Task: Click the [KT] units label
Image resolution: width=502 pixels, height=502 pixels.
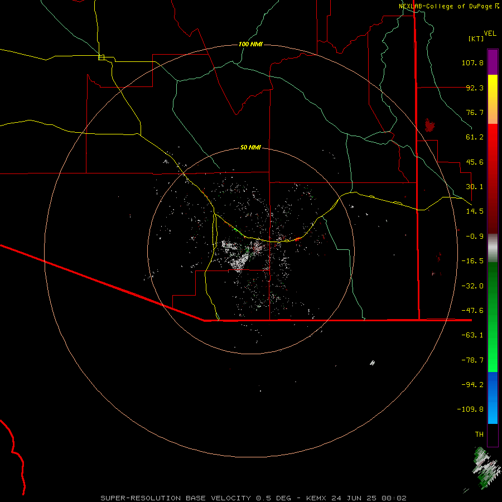Action: click(x=476, y=38)
